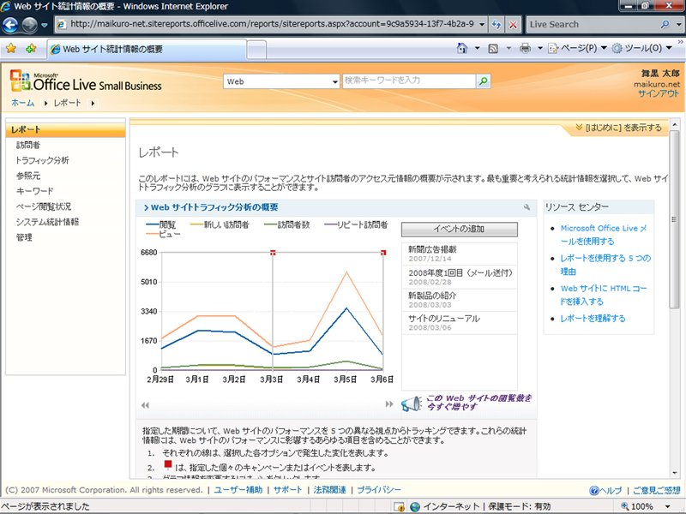
Task: Select the Web サイト統計情報の概要 browser tab
Action: (147, 49)
